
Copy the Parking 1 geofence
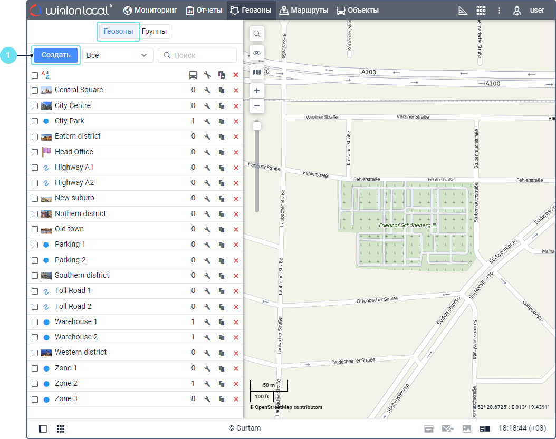point(222,245)
